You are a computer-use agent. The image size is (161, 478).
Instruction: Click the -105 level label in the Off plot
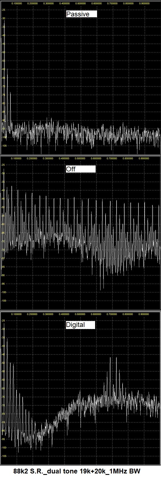point(4,301)
